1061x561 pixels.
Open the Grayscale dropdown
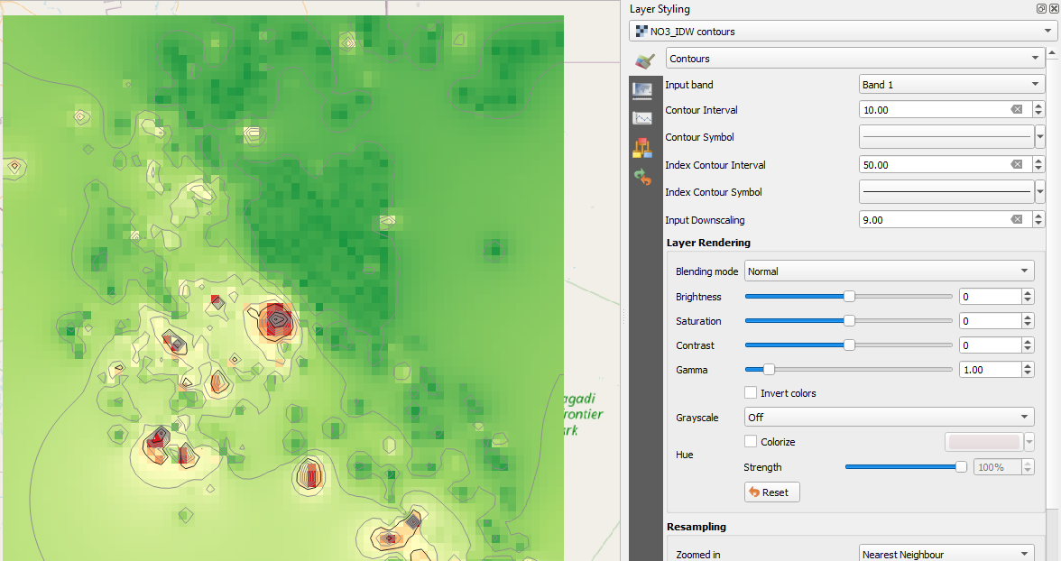click(x=889, y=416)
